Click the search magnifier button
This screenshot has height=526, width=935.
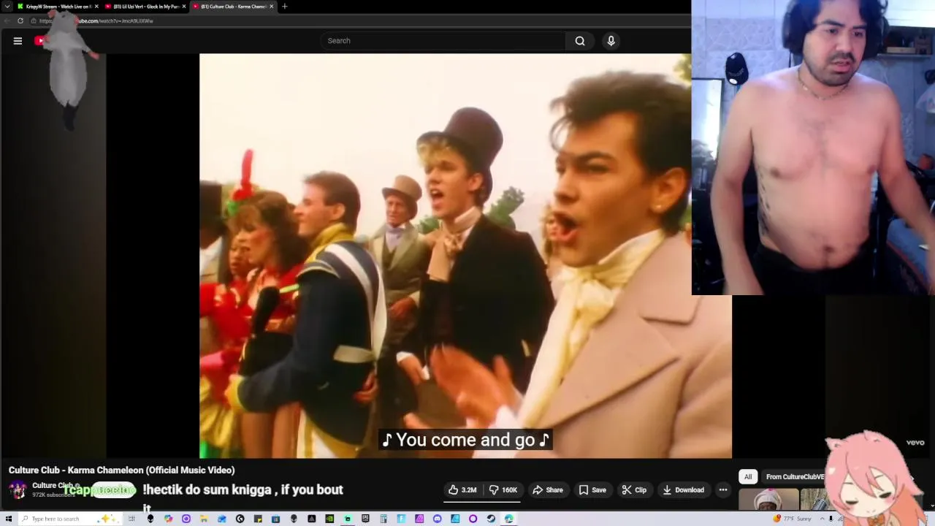580,41
